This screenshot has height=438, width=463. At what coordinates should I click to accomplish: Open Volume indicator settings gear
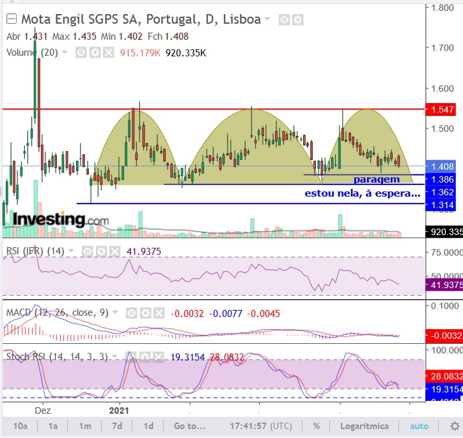pos(95,53)
